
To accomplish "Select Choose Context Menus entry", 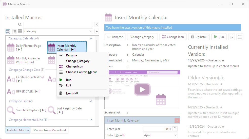I will click(83, 72).
